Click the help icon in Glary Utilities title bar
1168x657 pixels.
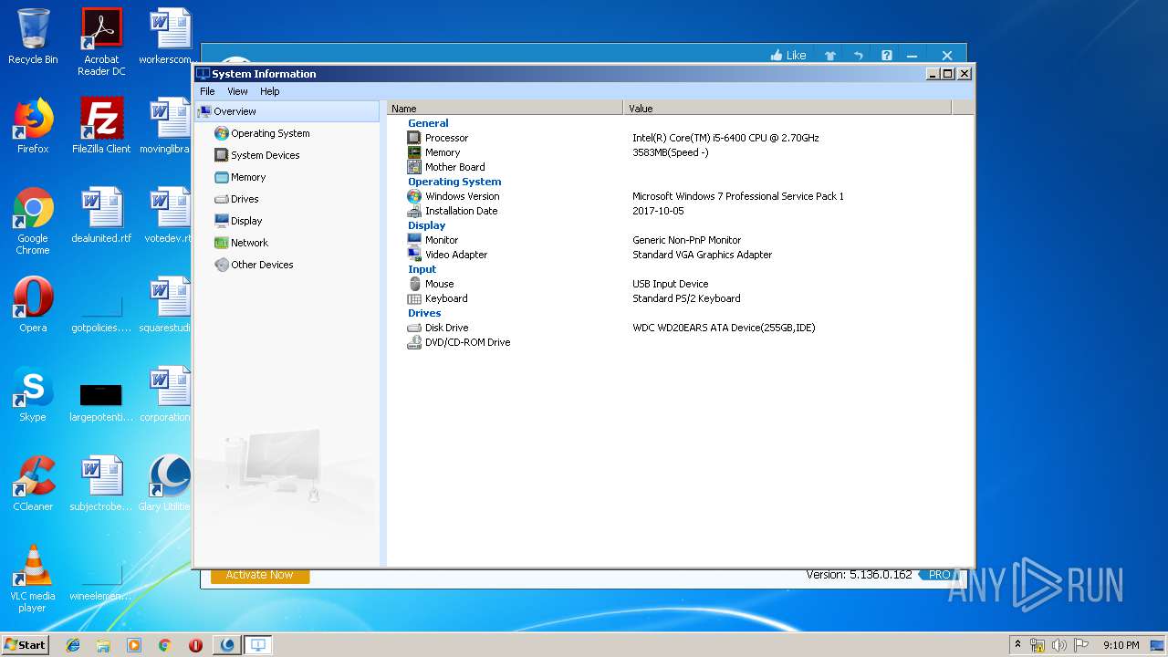tap(886, 56)
